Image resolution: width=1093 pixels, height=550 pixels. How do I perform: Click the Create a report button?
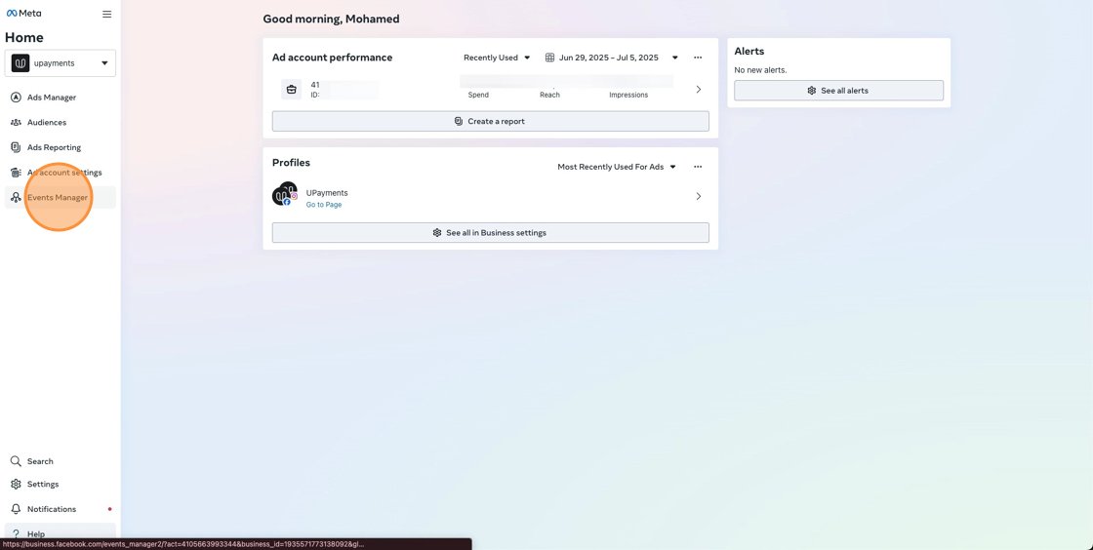click(490, 121)
